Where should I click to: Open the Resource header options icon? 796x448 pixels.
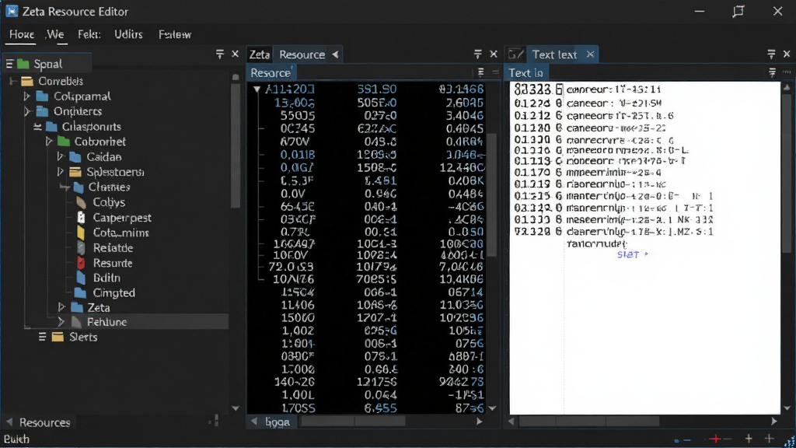coord(480,72)
